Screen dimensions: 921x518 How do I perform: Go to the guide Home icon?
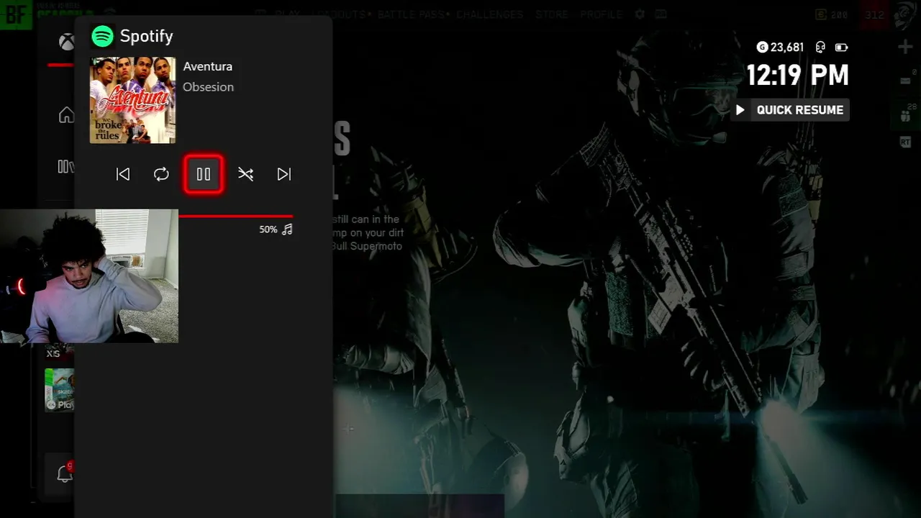click(x=66, y=115)
